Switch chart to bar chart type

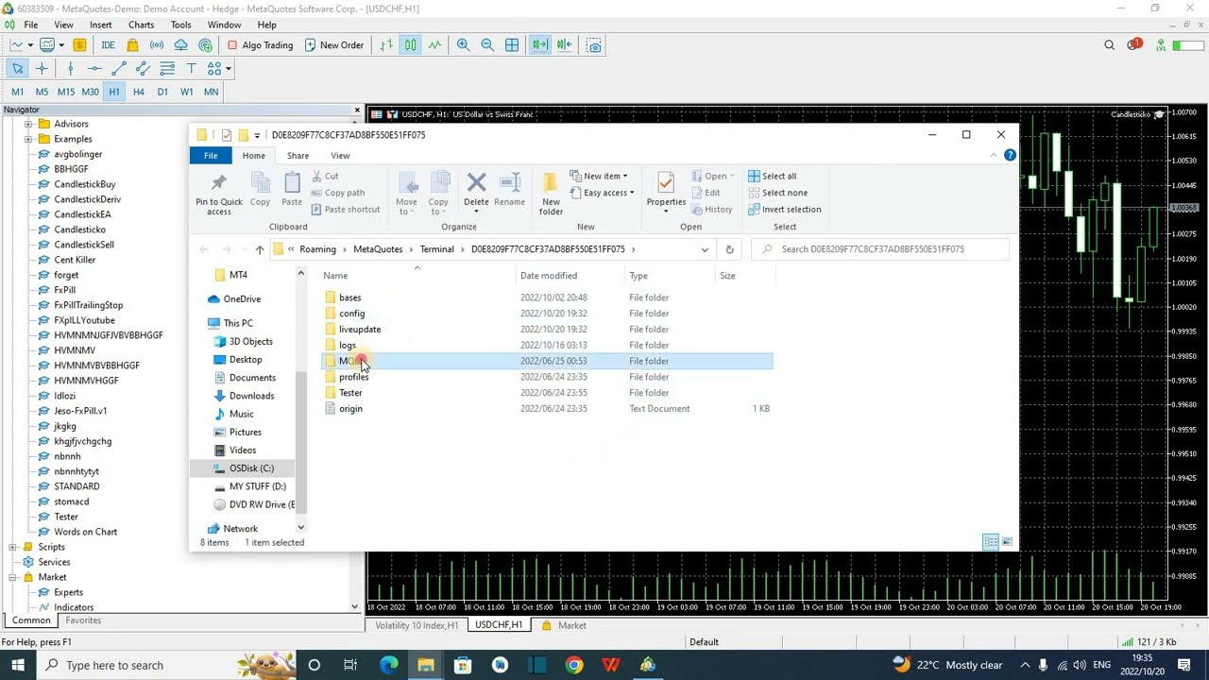click(386, 45)
